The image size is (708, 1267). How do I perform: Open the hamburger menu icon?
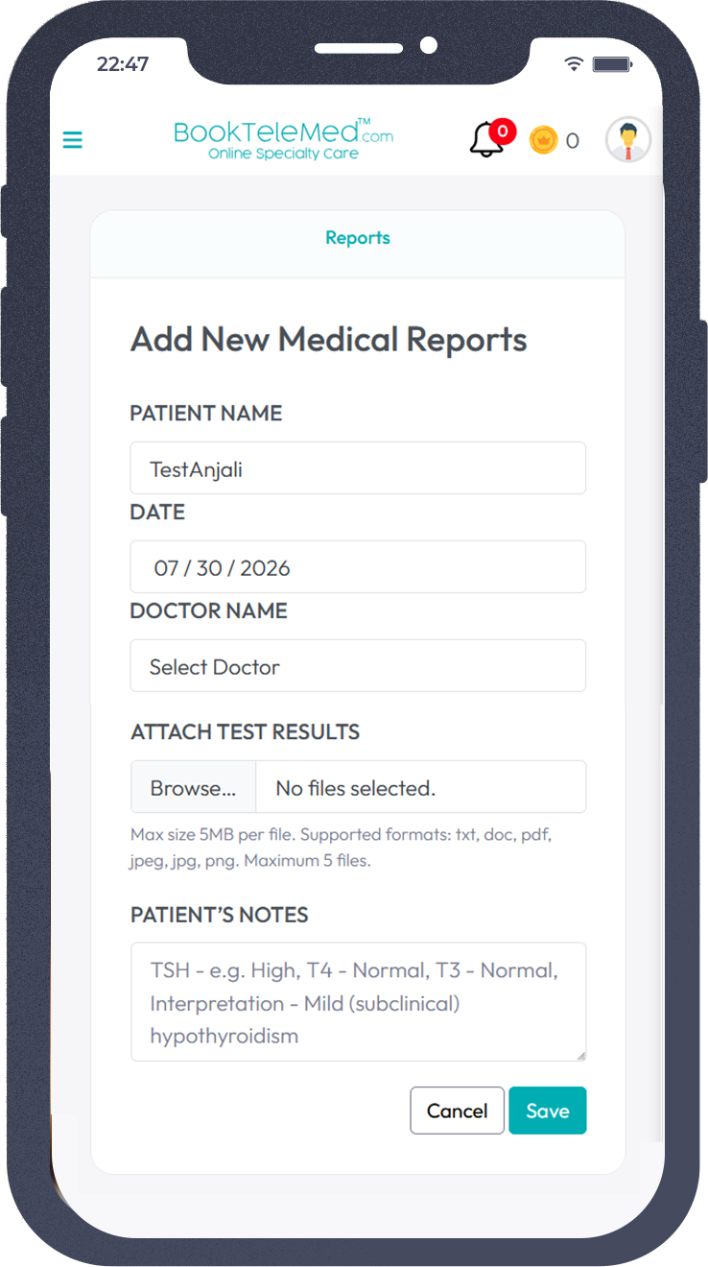(72, 140)
